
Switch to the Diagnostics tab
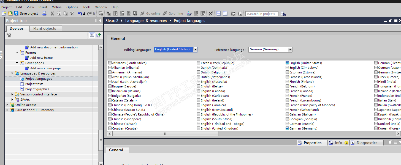[x=367, y=143]
